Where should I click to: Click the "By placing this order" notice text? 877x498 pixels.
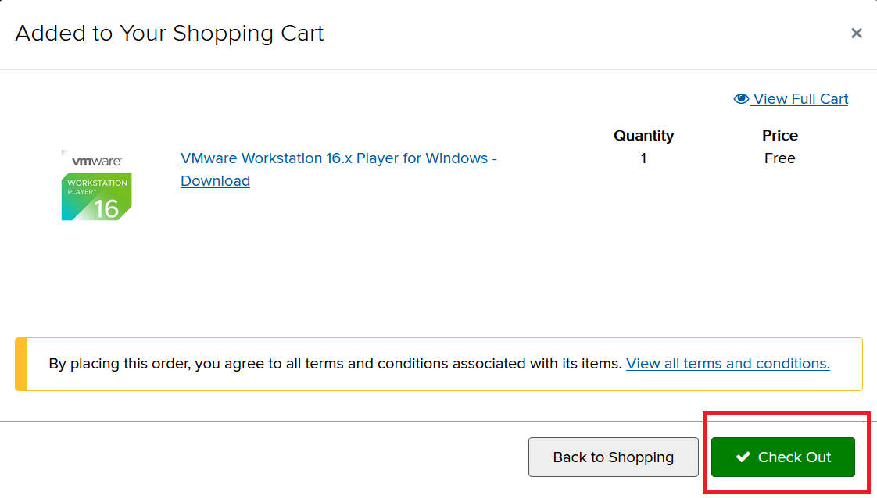pos(335,364)
